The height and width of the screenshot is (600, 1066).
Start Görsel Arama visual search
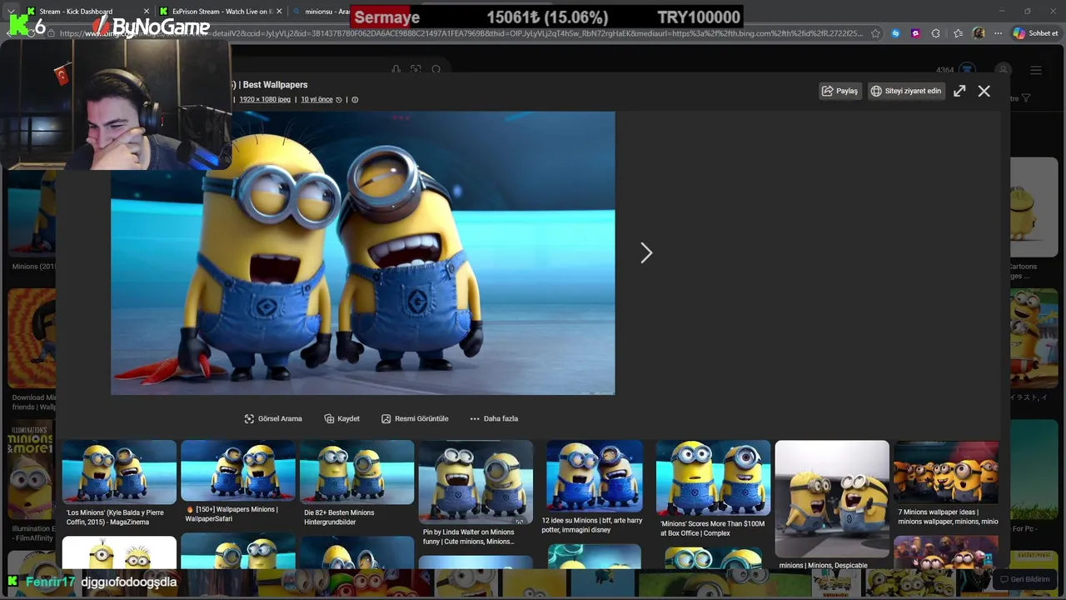click(x=273, y=418)
